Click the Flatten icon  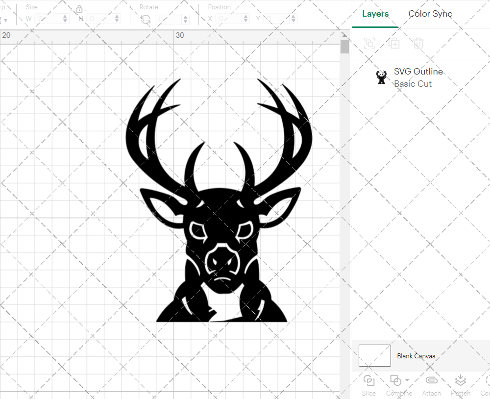[460, 381]
